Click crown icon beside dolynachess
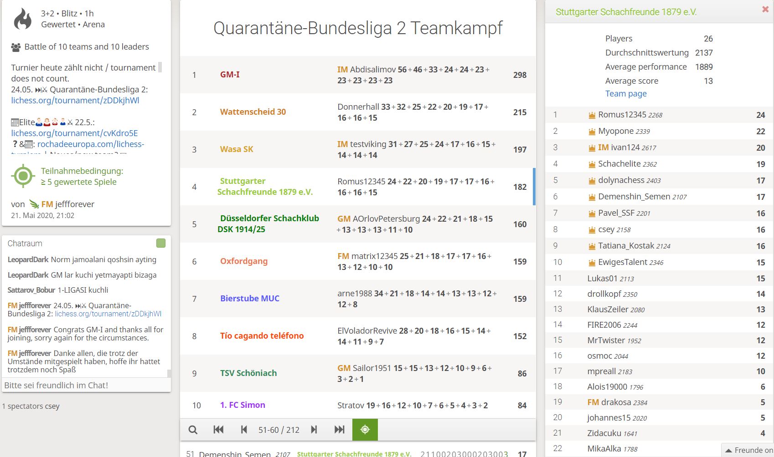This screenshot has width=774, height=457. click(592, 181)
